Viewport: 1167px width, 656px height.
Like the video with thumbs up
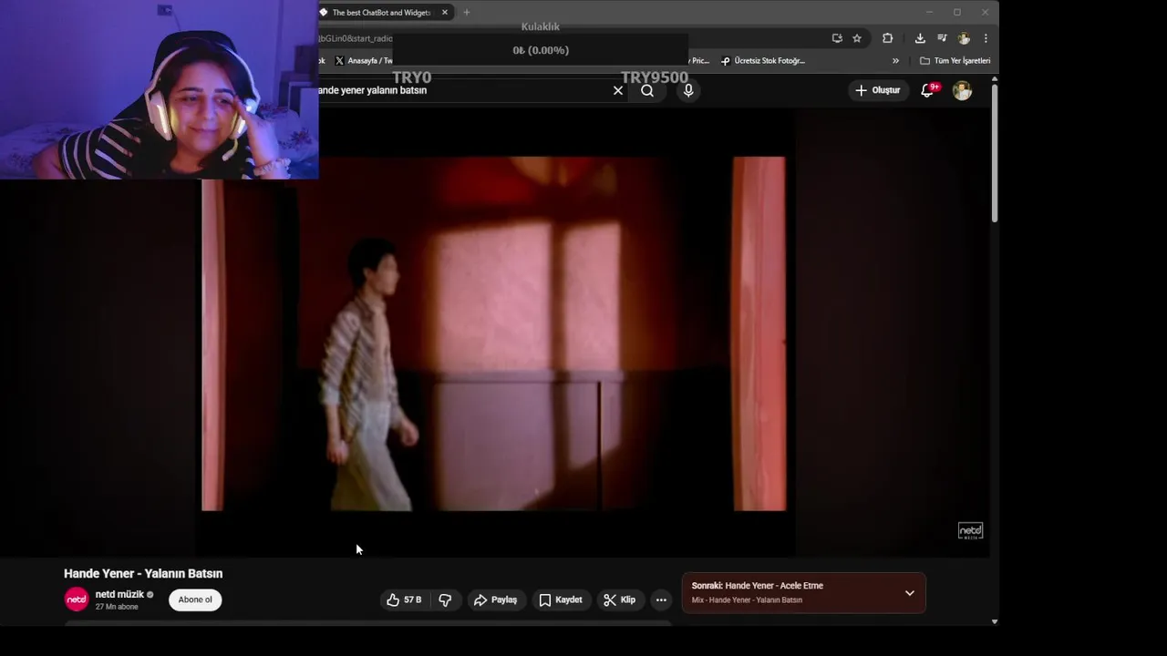pos(404,600)
